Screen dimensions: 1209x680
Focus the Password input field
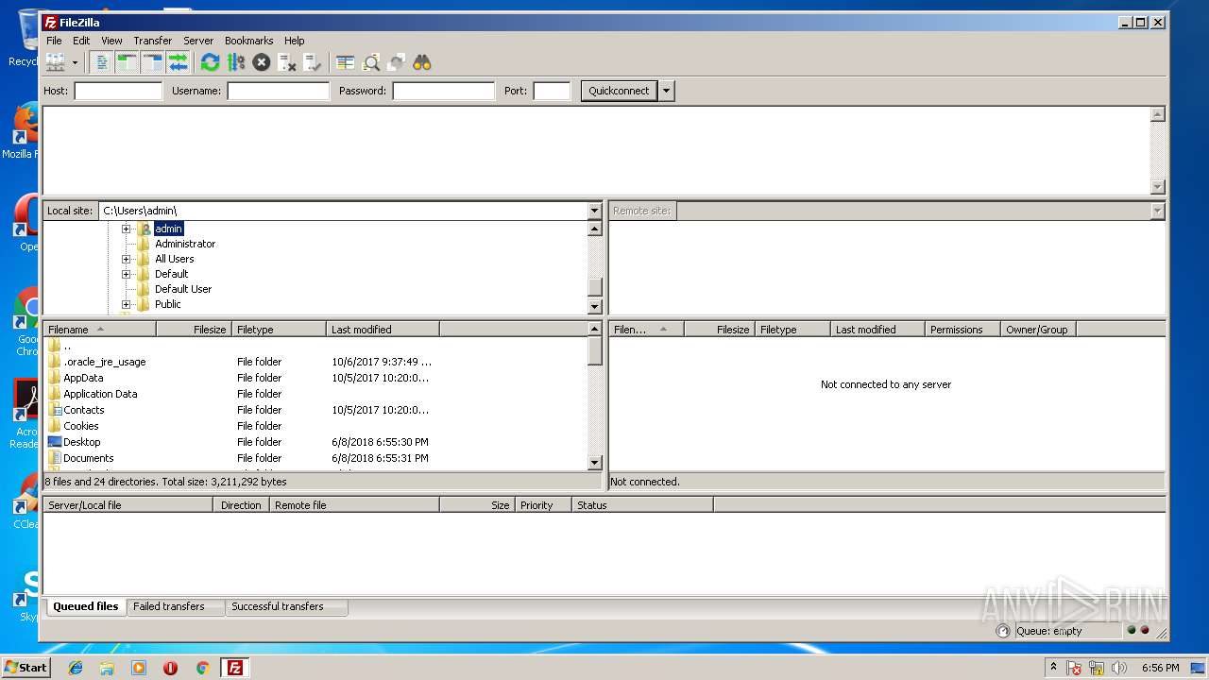pyautogui.click(x=443, y=91)
